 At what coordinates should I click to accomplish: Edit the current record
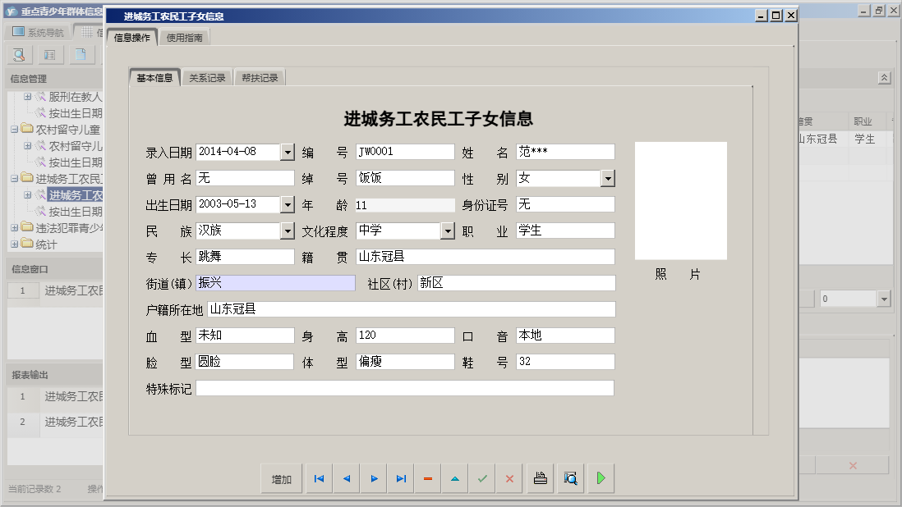[454, 477]
